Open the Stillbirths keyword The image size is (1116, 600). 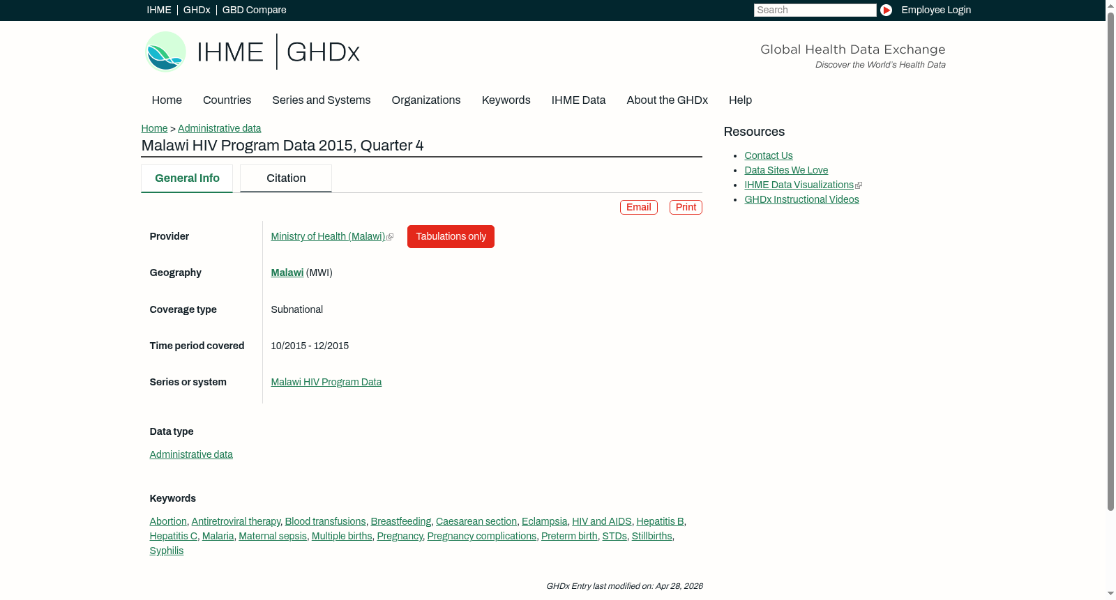tap(652, 536)
